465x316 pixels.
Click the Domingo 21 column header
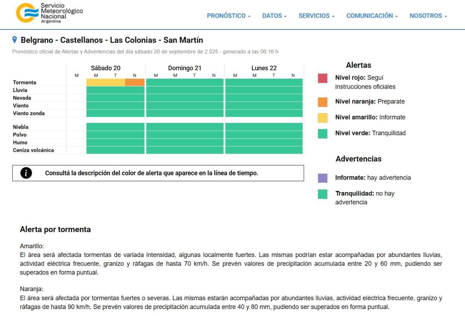(184, 68)
